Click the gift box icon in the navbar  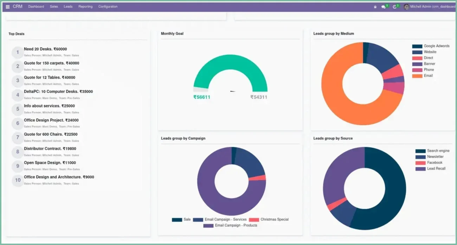click(375, 6)
